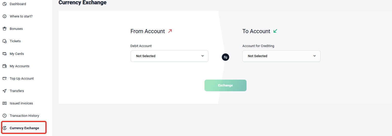Viewport: 392px width, 136px height.
Task: Click the clock icon for Transaction History
Action: coord(4,116)
